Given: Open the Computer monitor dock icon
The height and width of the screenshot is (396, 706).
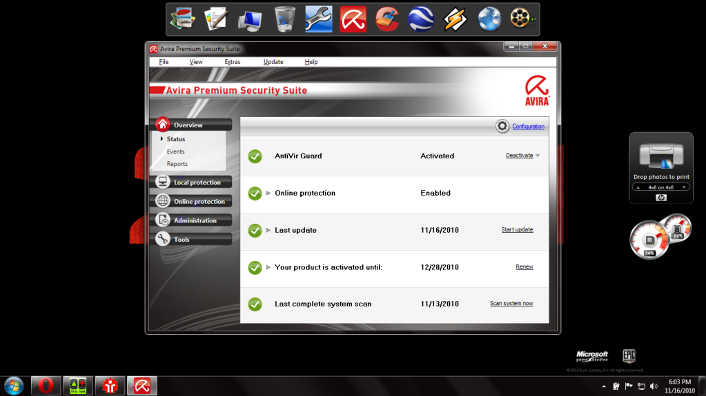Looking at the screenshot, I should [250, 20].
